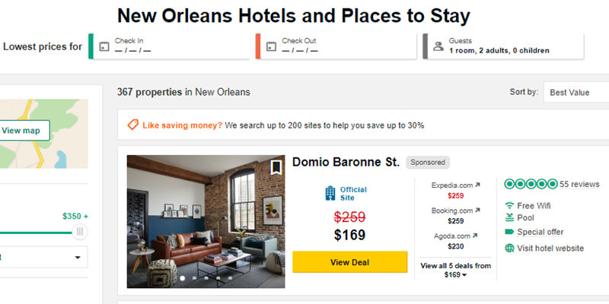Click the Guests person icon

(438, 46)
